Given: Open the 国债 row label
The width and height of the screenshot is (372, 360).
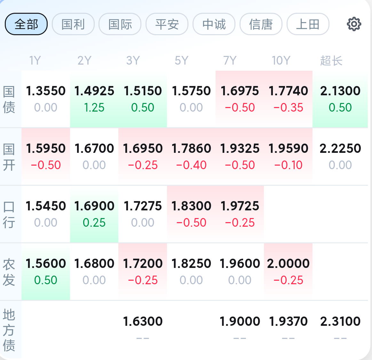Looking at the screenshot, I should [x=9, y=99].
